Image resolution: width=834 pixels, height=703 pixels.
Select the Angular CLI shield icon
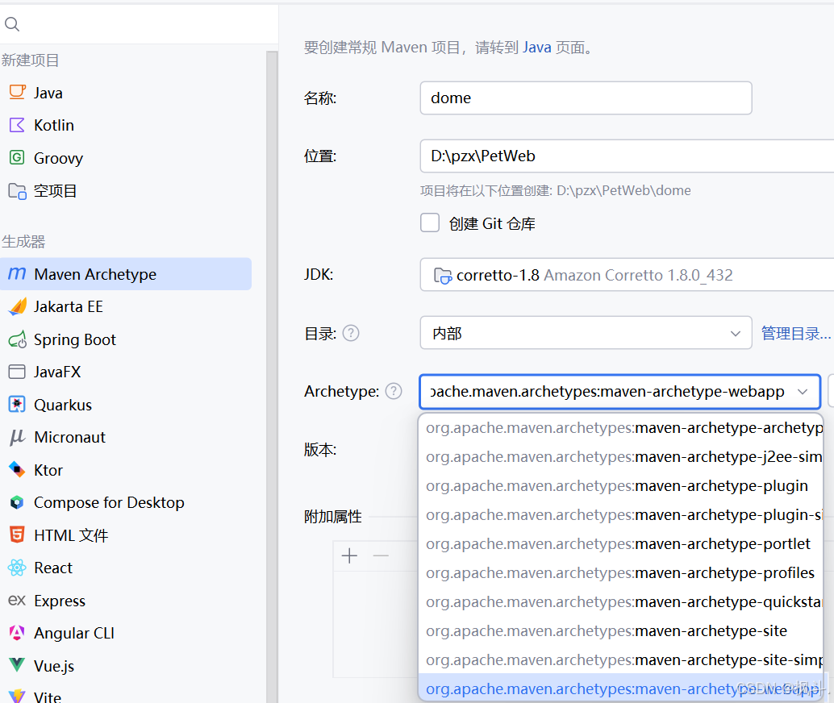[17, 632]
